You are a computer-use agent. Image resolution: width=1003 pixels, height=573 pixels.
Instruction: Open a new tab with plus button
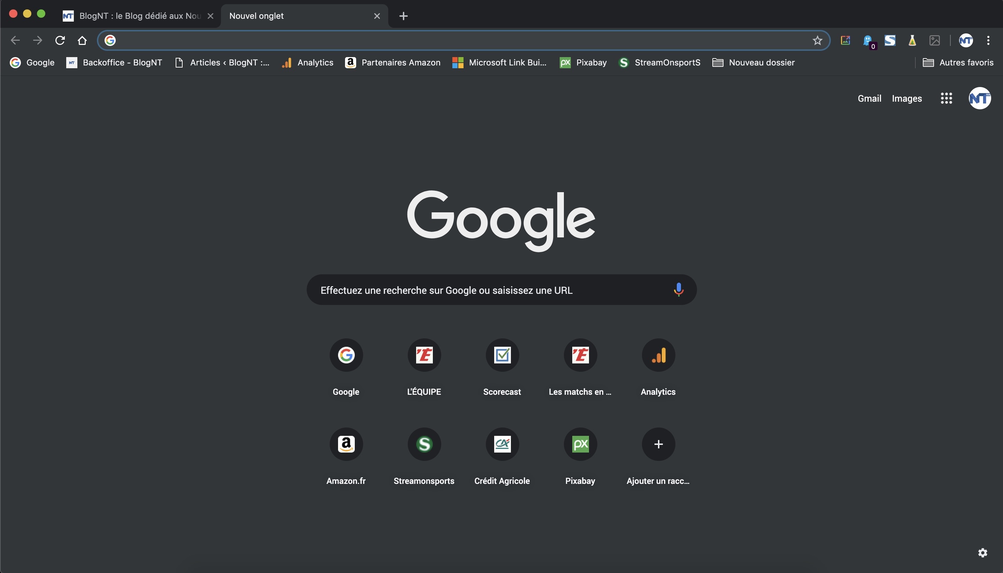pos(403,16)
